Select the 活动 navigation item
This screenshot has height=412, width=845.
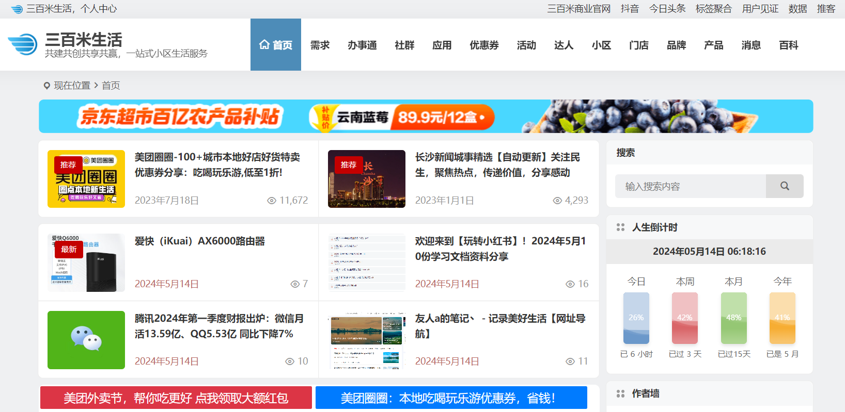pyautogui.click(x=526, y=45)
